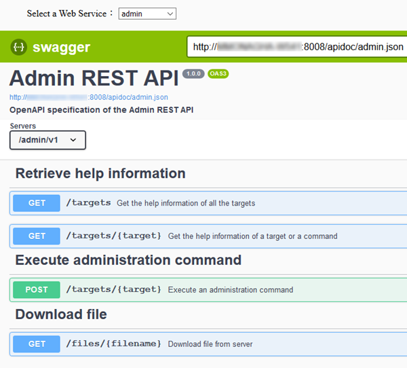Click the POST badge for /targets/{target}
Screen dimensions: 407x368
tap(37, 290)
